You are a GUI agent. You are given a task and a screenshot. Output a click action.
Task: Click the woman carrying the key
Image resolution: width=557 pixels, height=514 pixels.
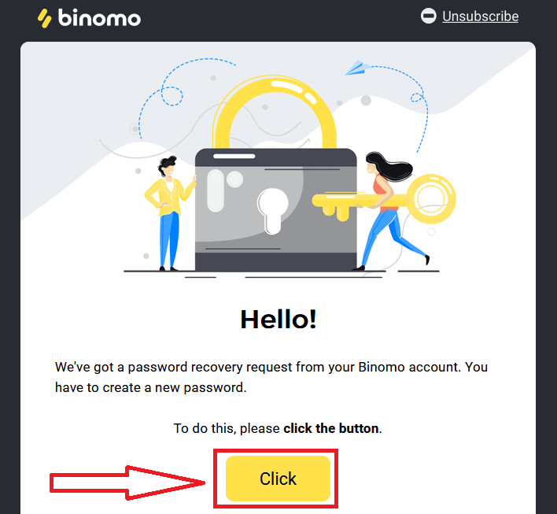tap(388, 213)
